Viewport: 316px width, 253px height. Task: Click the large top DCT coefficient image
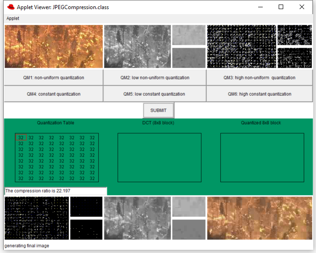pyautogui.click(x=241, y=46)
